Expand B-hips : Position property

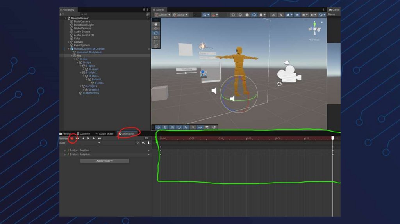click(x=65, y=151)
